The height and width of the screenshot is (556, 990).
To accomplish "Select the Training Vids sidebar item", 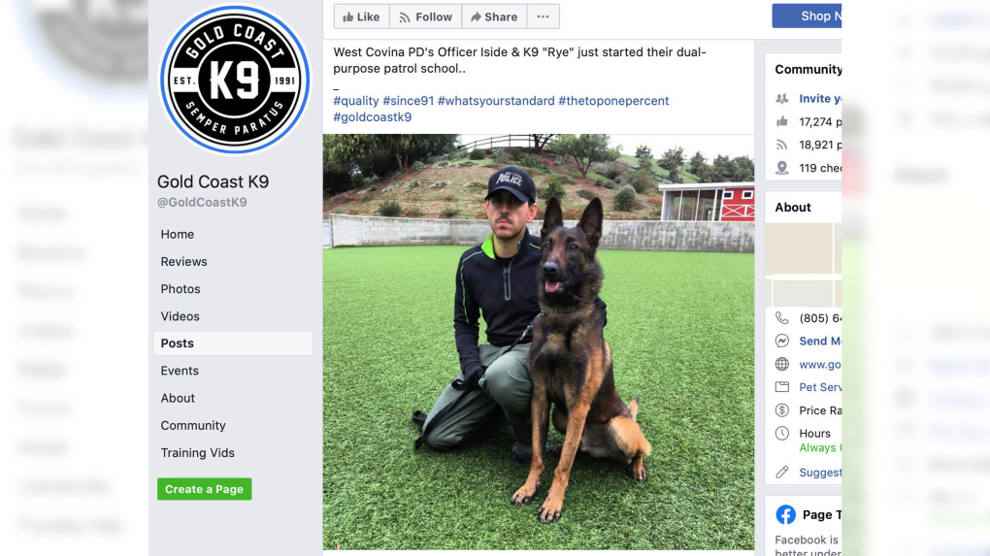I will 198,452.
